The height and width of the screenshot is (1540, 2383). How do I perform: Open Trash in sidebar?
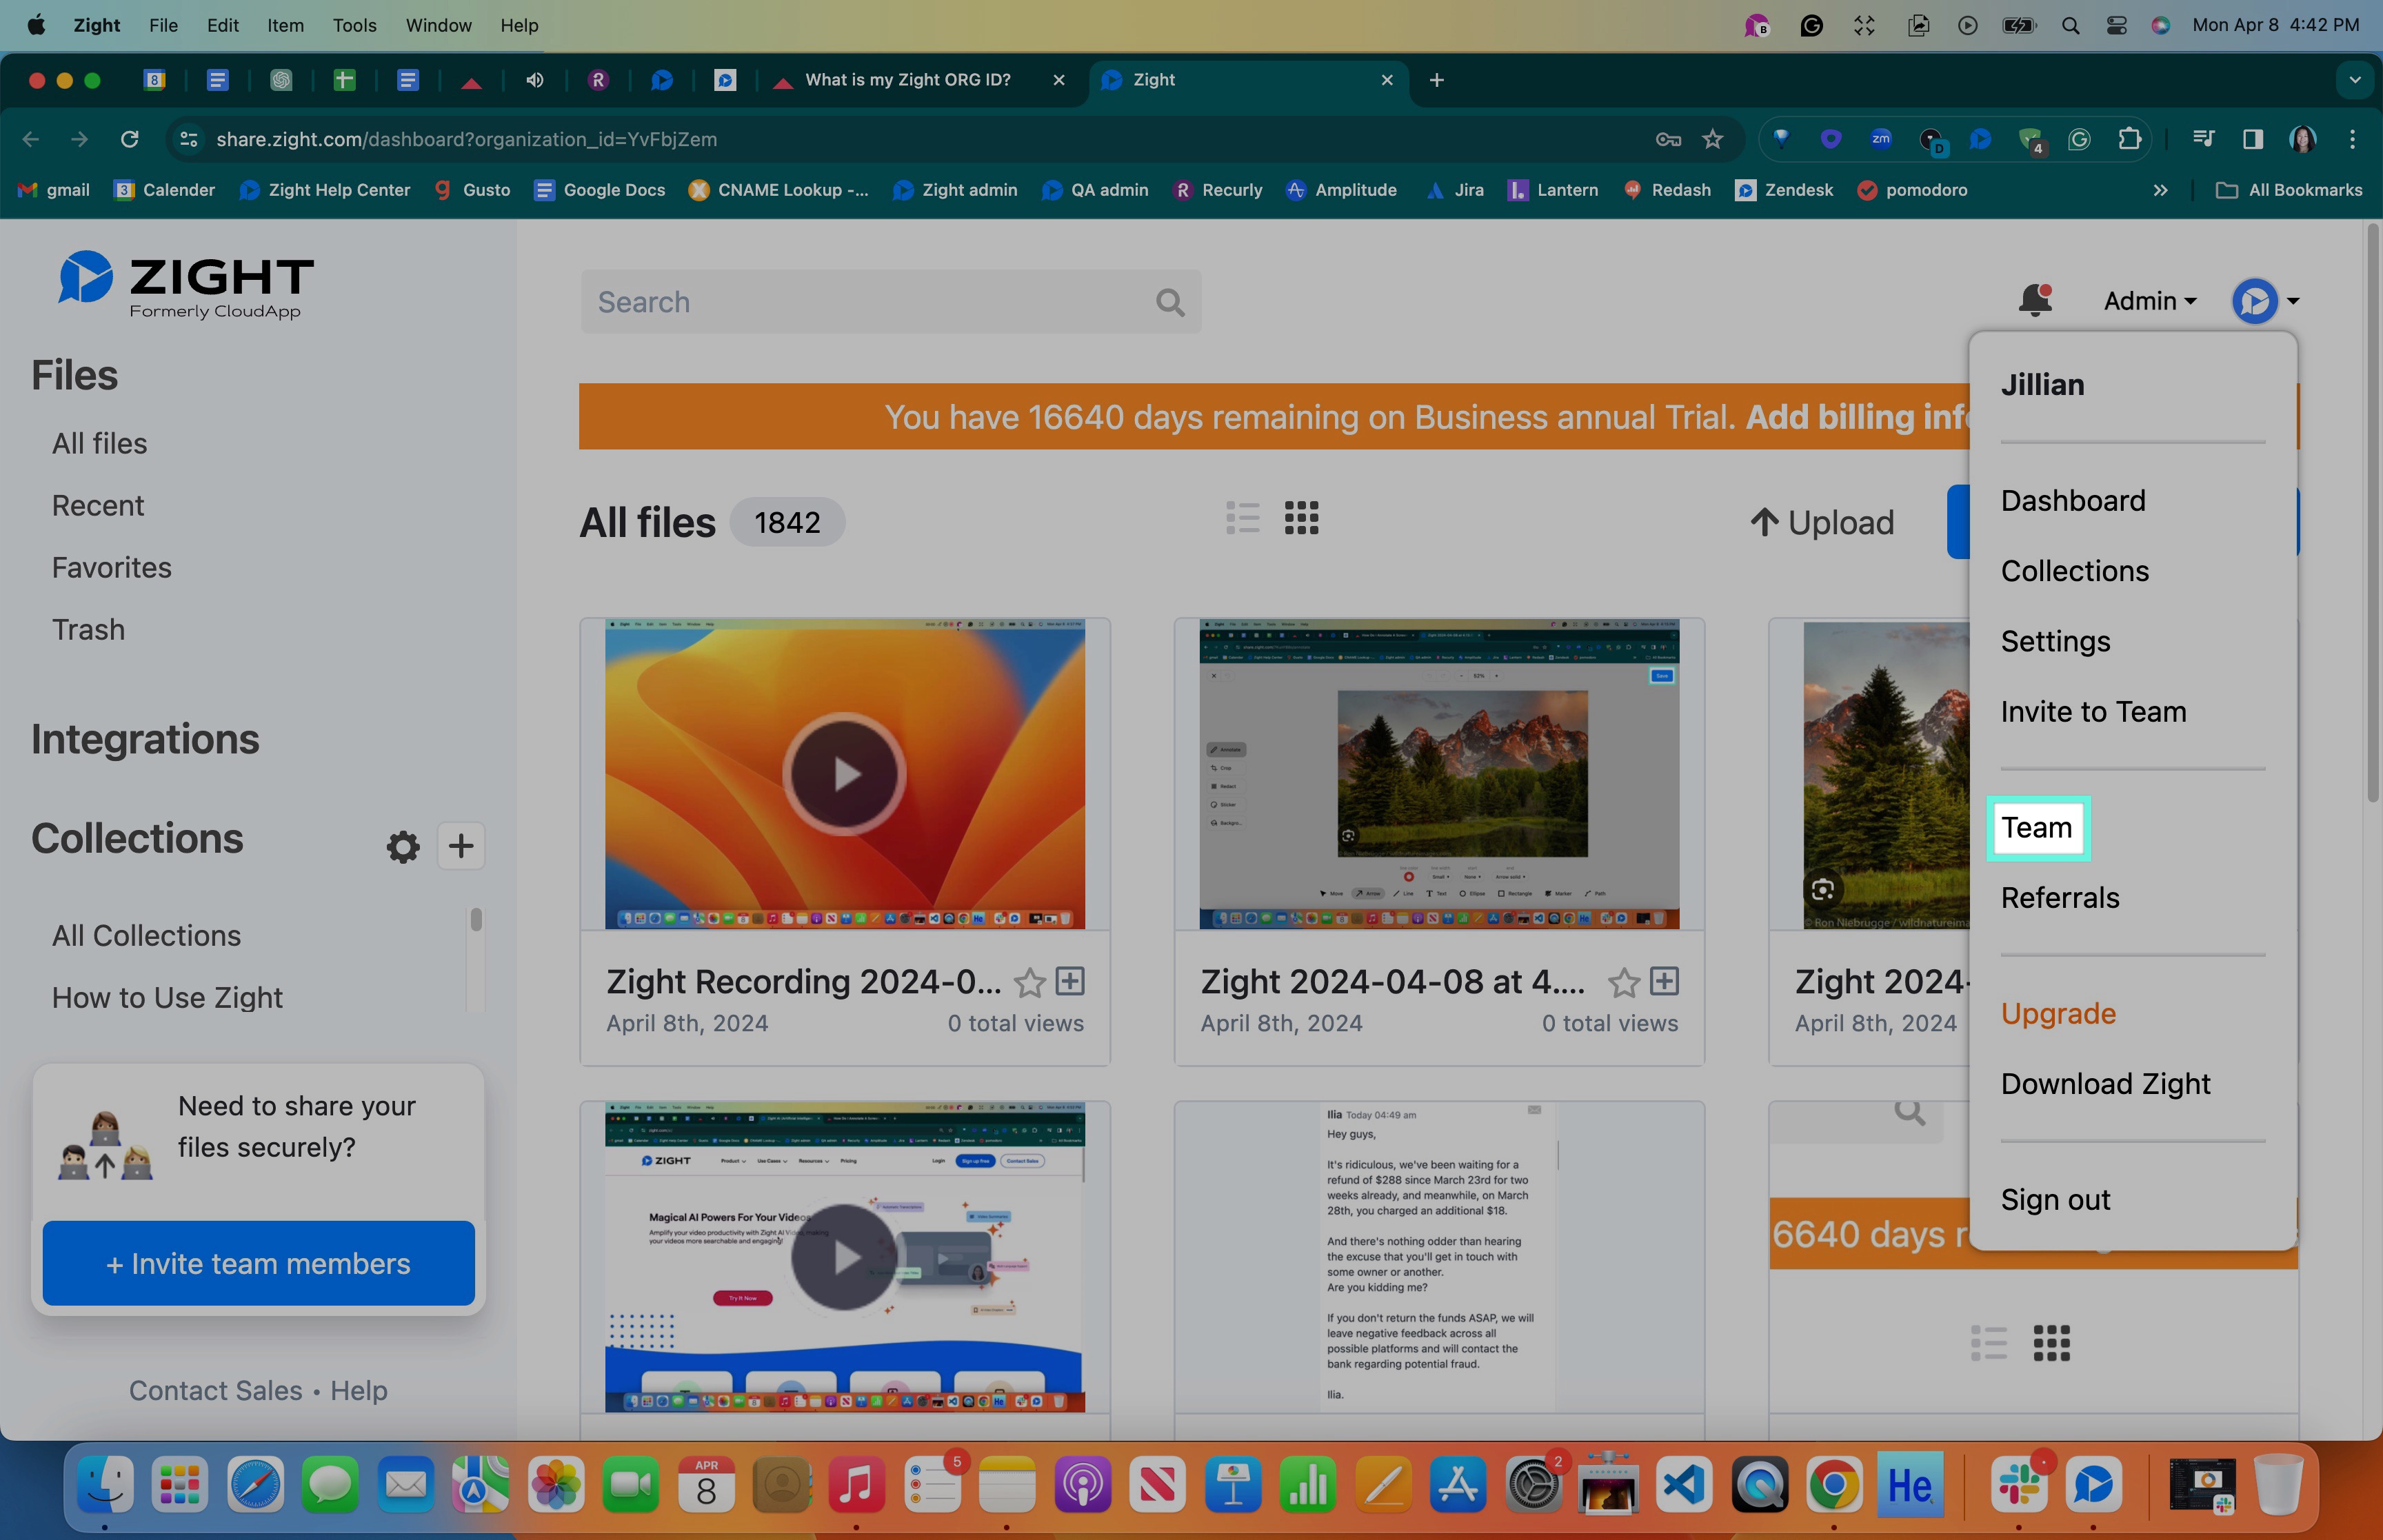pos(88,629)
